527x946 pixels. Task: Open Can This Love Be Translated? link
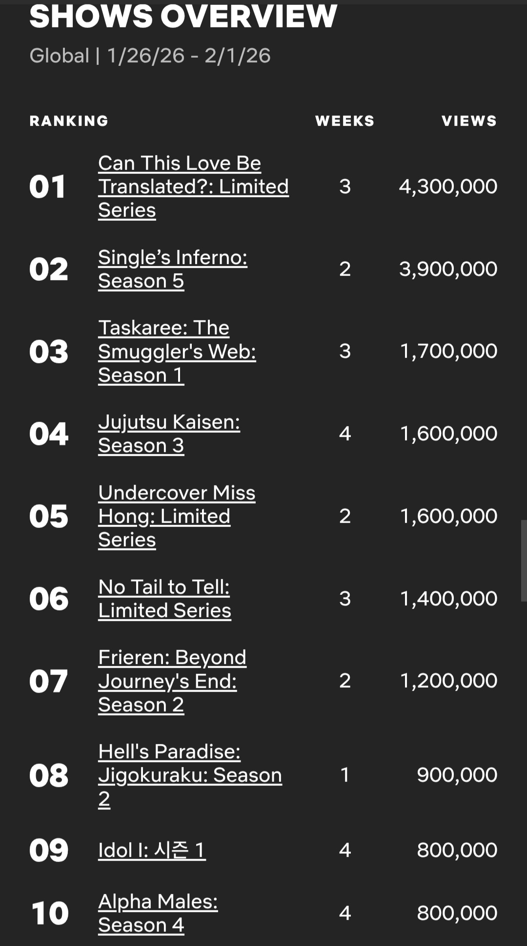tap(193, 187)
